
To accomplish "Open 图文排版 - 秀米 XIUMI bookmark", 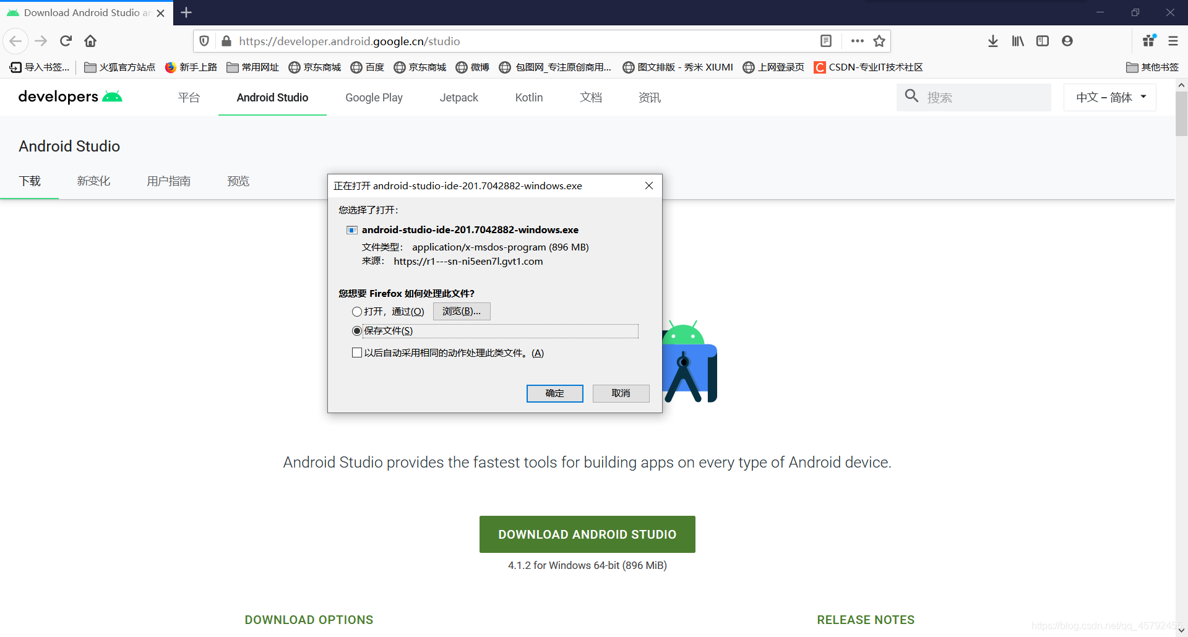I will pos(678,67).
